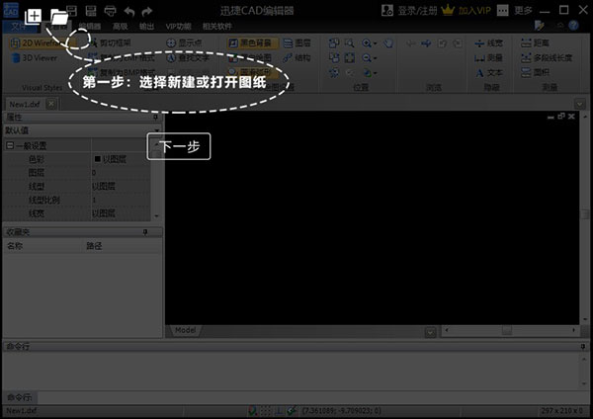Switch to the Model layout tab
This screenshot has width=593, height=419.
tap(185, 329)
